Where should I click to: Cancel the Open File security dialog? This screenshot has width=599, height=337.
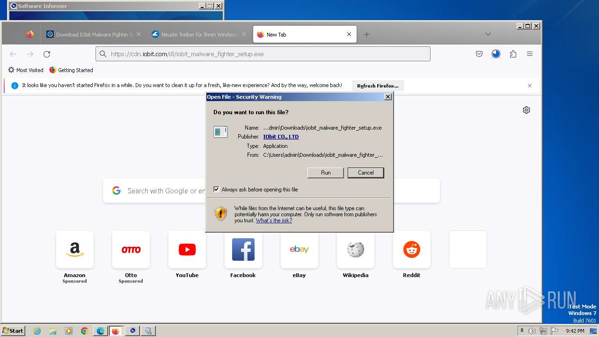[x=365, y=173]
